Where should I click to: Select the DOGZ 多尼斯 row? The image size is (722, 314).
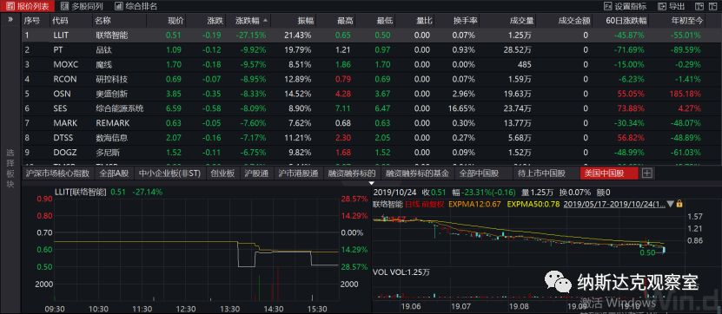click(x=372, y=152)
